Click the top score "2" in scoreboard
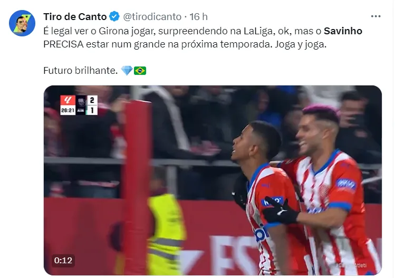 click(x=92, y=100)
